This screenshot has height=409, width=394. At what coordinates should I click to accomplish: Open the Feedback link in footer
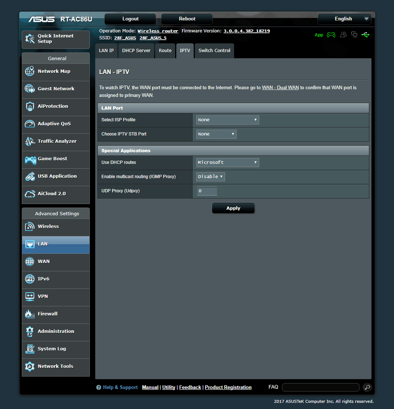(190, 387)
